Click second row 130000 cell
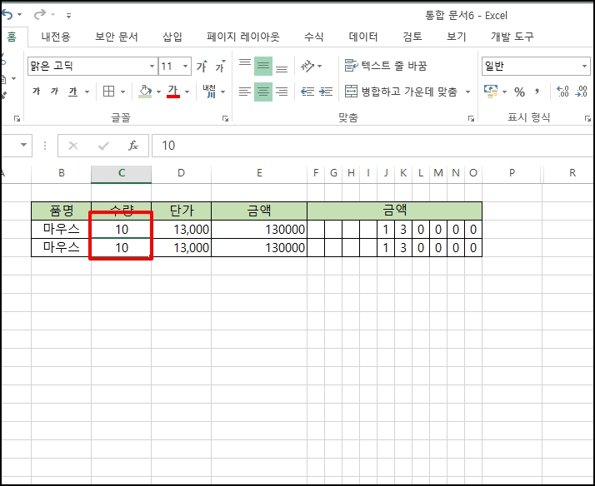 [259, 248]
